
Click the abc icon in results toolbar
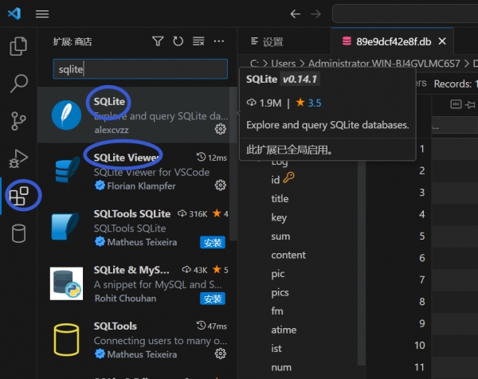coord(456,104)
